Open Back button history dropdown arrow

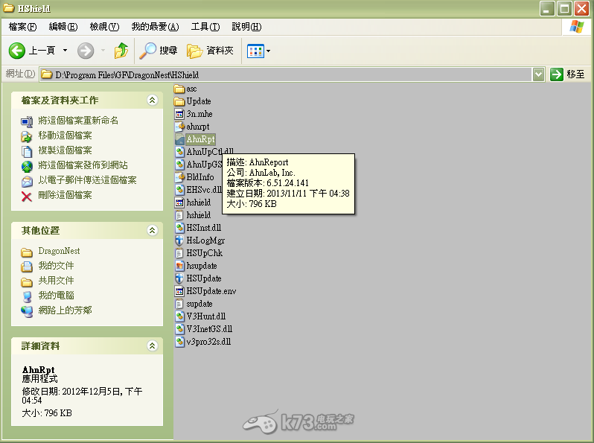click(x=65, y=51)
